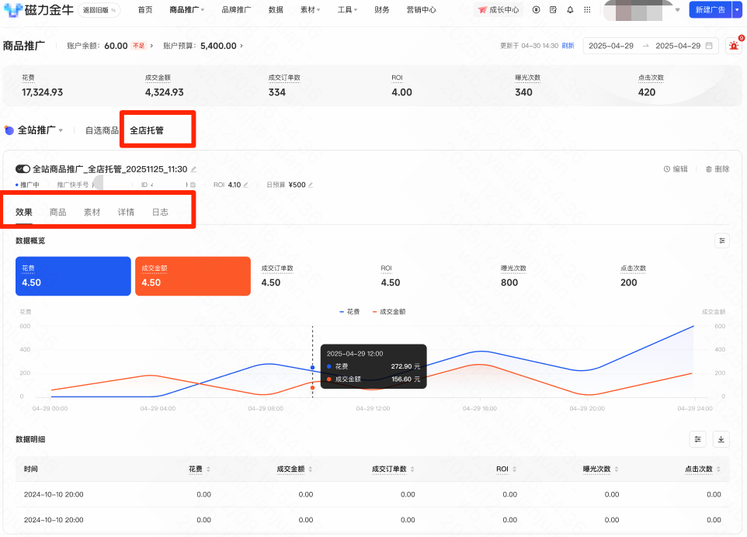
Task: Open the 素材 campaign tab
Action: (92, 213)
